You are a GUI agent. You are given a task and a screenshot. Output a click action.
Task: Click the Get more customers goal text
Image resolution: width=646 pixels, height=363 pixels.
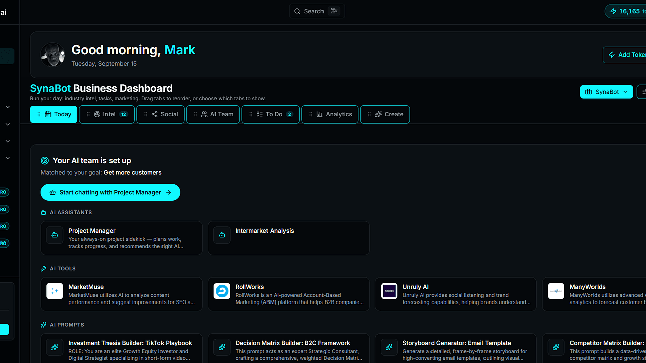(x=133, y=172)
